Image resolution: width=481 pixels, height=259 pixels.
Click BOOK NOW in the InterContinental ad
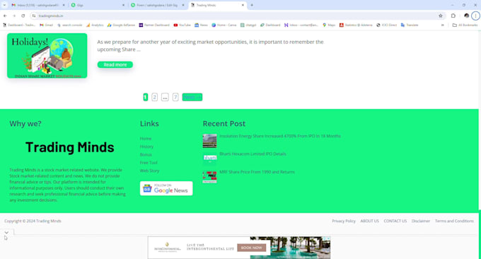click(252, 248)
